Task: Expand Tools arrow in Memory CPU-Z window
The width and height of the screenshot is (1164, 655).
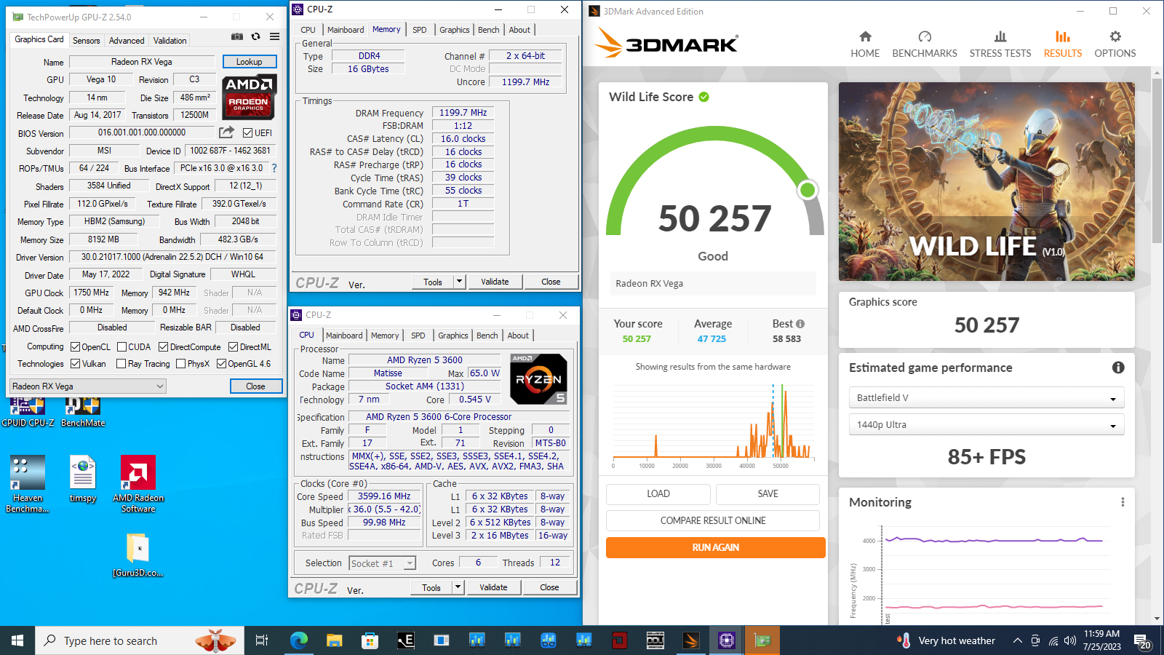Action: tap(459, 282)
